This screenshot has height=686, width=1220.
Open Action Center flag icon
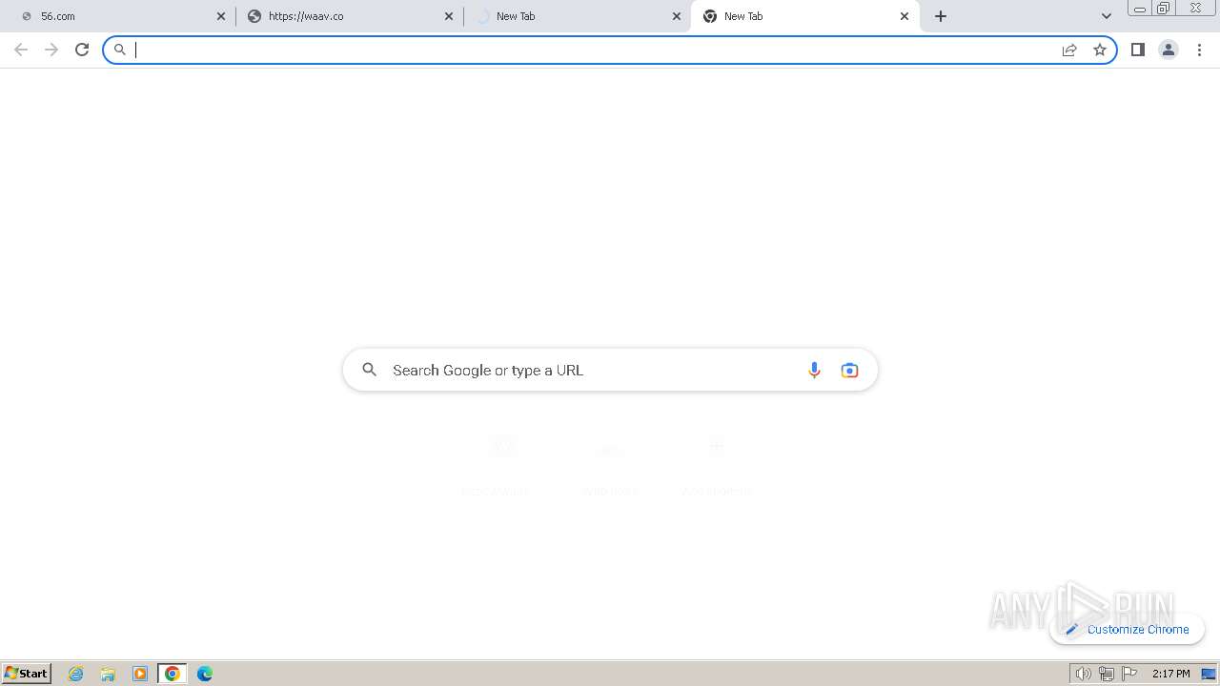pyautogui.click(x=1129, y=674)
